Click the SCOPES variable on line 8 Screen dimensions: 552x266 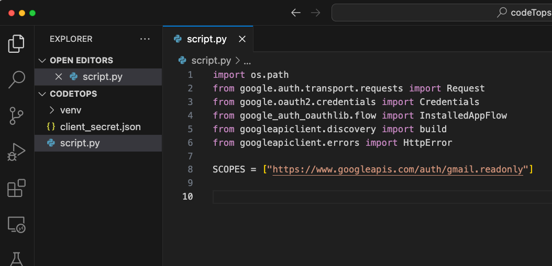pyautogui.click(x=229, y=170)
